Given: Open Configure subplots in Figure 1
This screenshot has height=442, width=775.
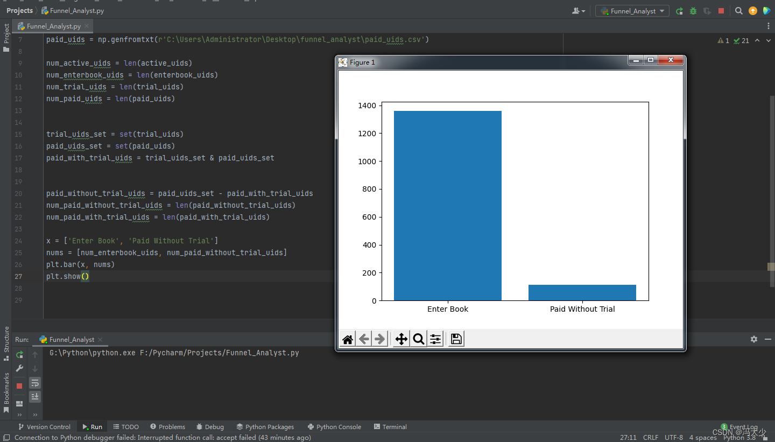Looking at the screenshot, I should pos(435,339).
